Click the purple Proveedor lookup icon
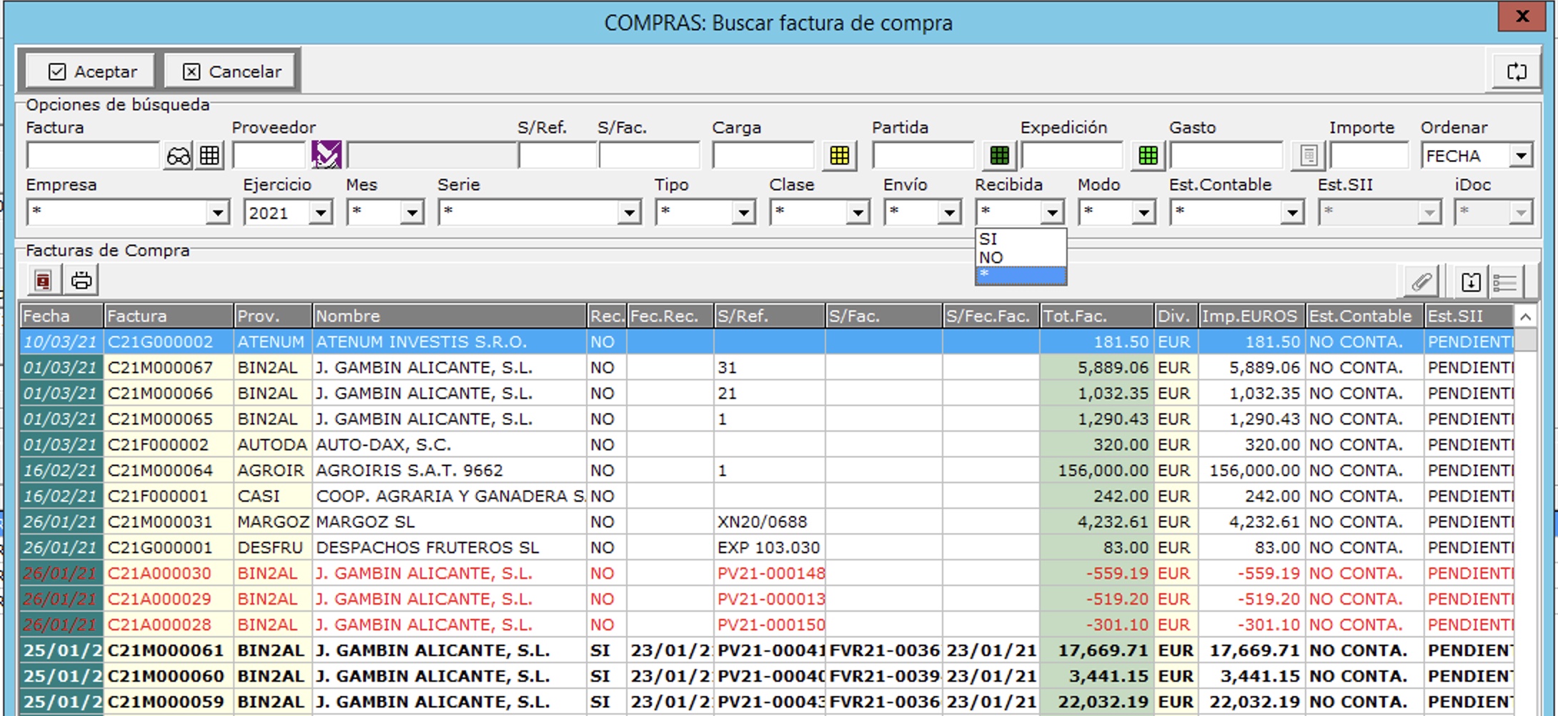Screen dimensions: 1558x716 [326, 155]
